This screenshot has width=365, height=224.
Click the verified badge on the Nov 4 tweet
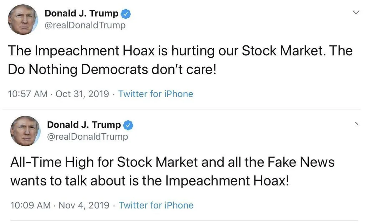[128, 125]
